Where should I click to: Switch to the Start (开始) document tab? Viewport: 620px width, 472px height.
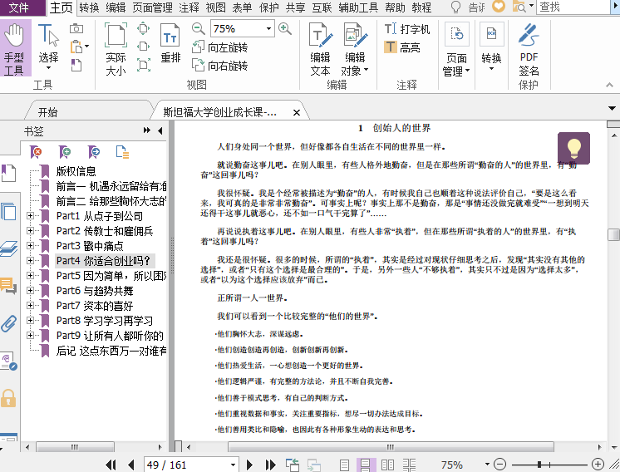pos(48,112)
